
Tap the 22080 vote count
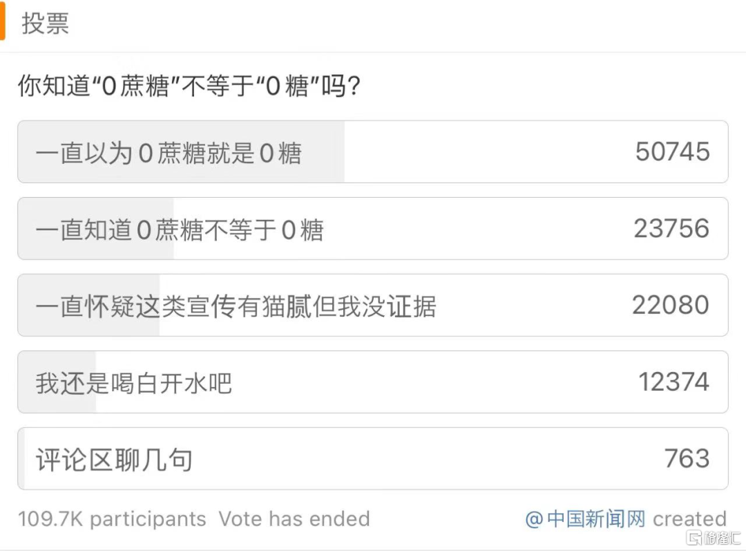(x=670, y=306)
